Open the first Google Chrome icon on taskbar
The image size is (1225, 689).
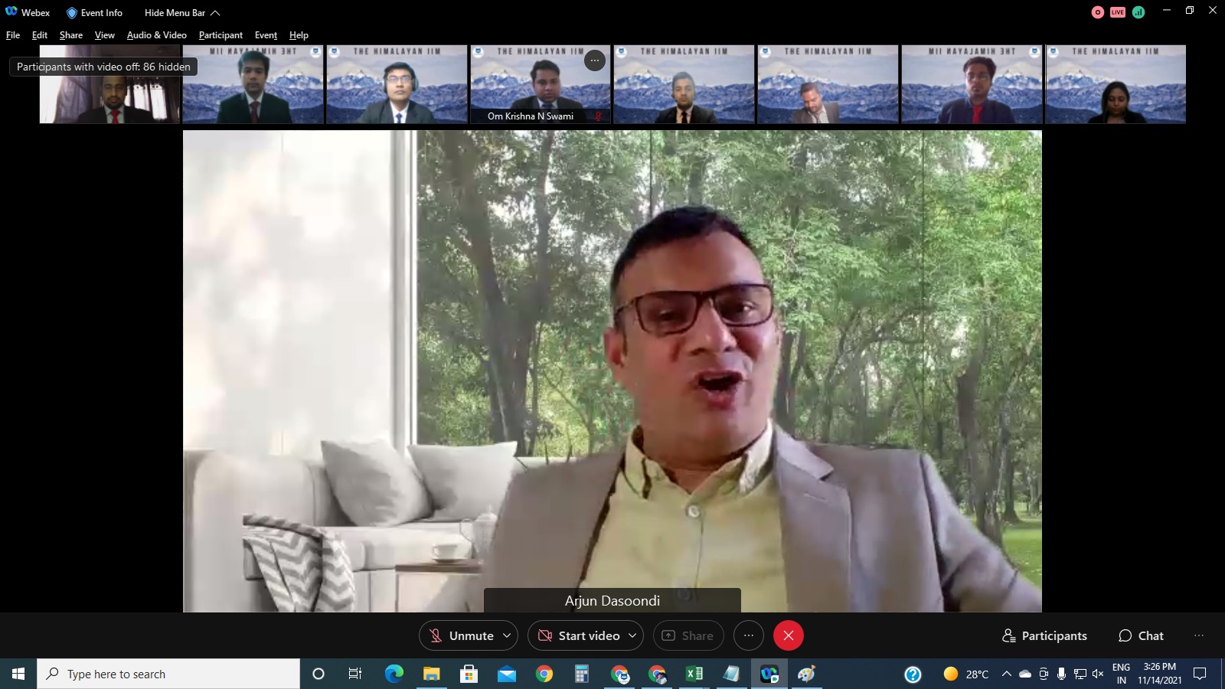[x=544, y=674]
